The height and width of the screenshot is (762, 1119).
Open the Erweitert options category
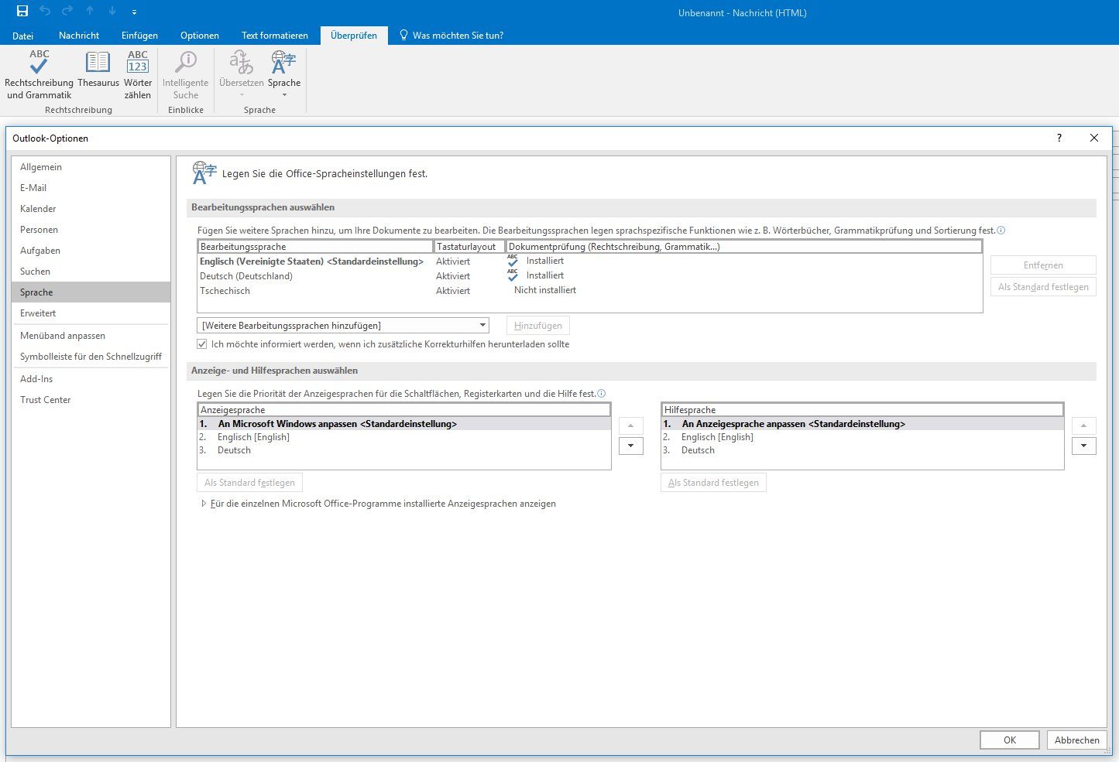[91, 313]
